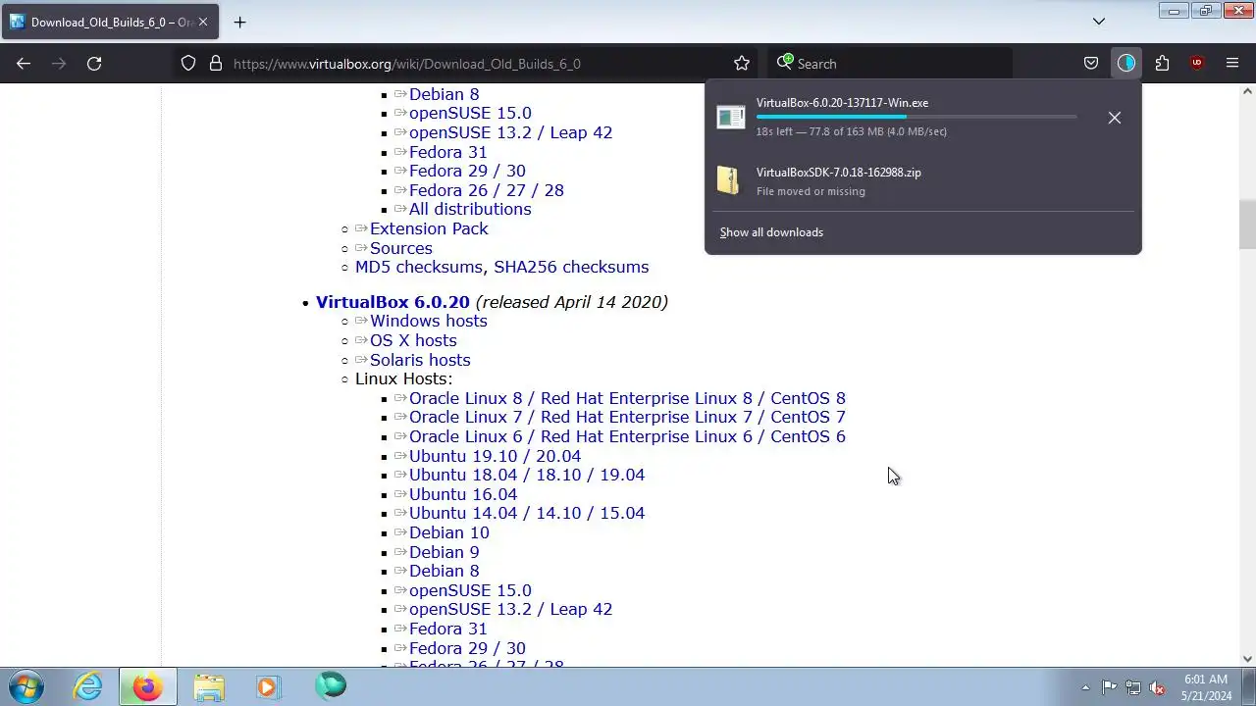The height and width of the screenshot is (706, 1256).
Task: Click the VirtualBox-6.0.20-137117-Win.exe file icon
Action: [731, 118]
